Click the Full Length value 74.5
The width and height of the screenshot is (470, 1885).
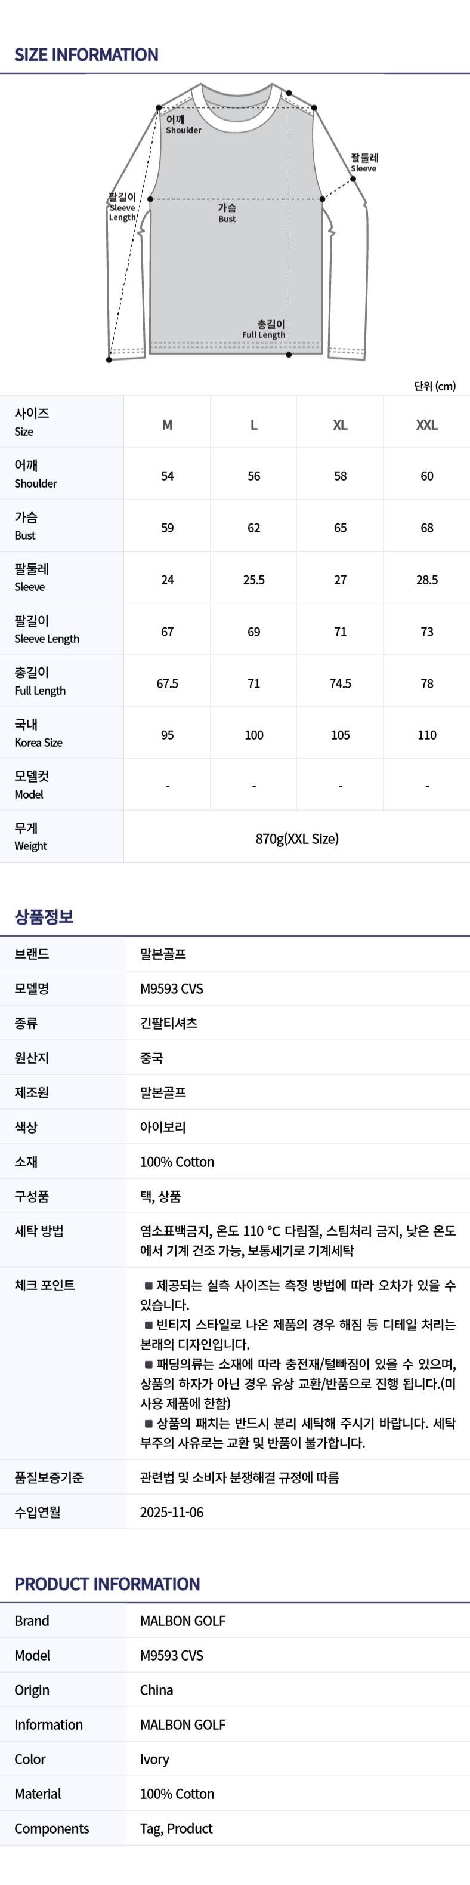pyautogui.click(x=341, y=683)
